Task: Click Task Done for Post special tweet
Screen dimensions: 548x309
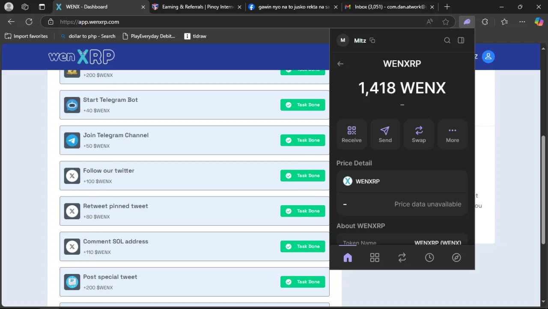Action: (303, 282)
